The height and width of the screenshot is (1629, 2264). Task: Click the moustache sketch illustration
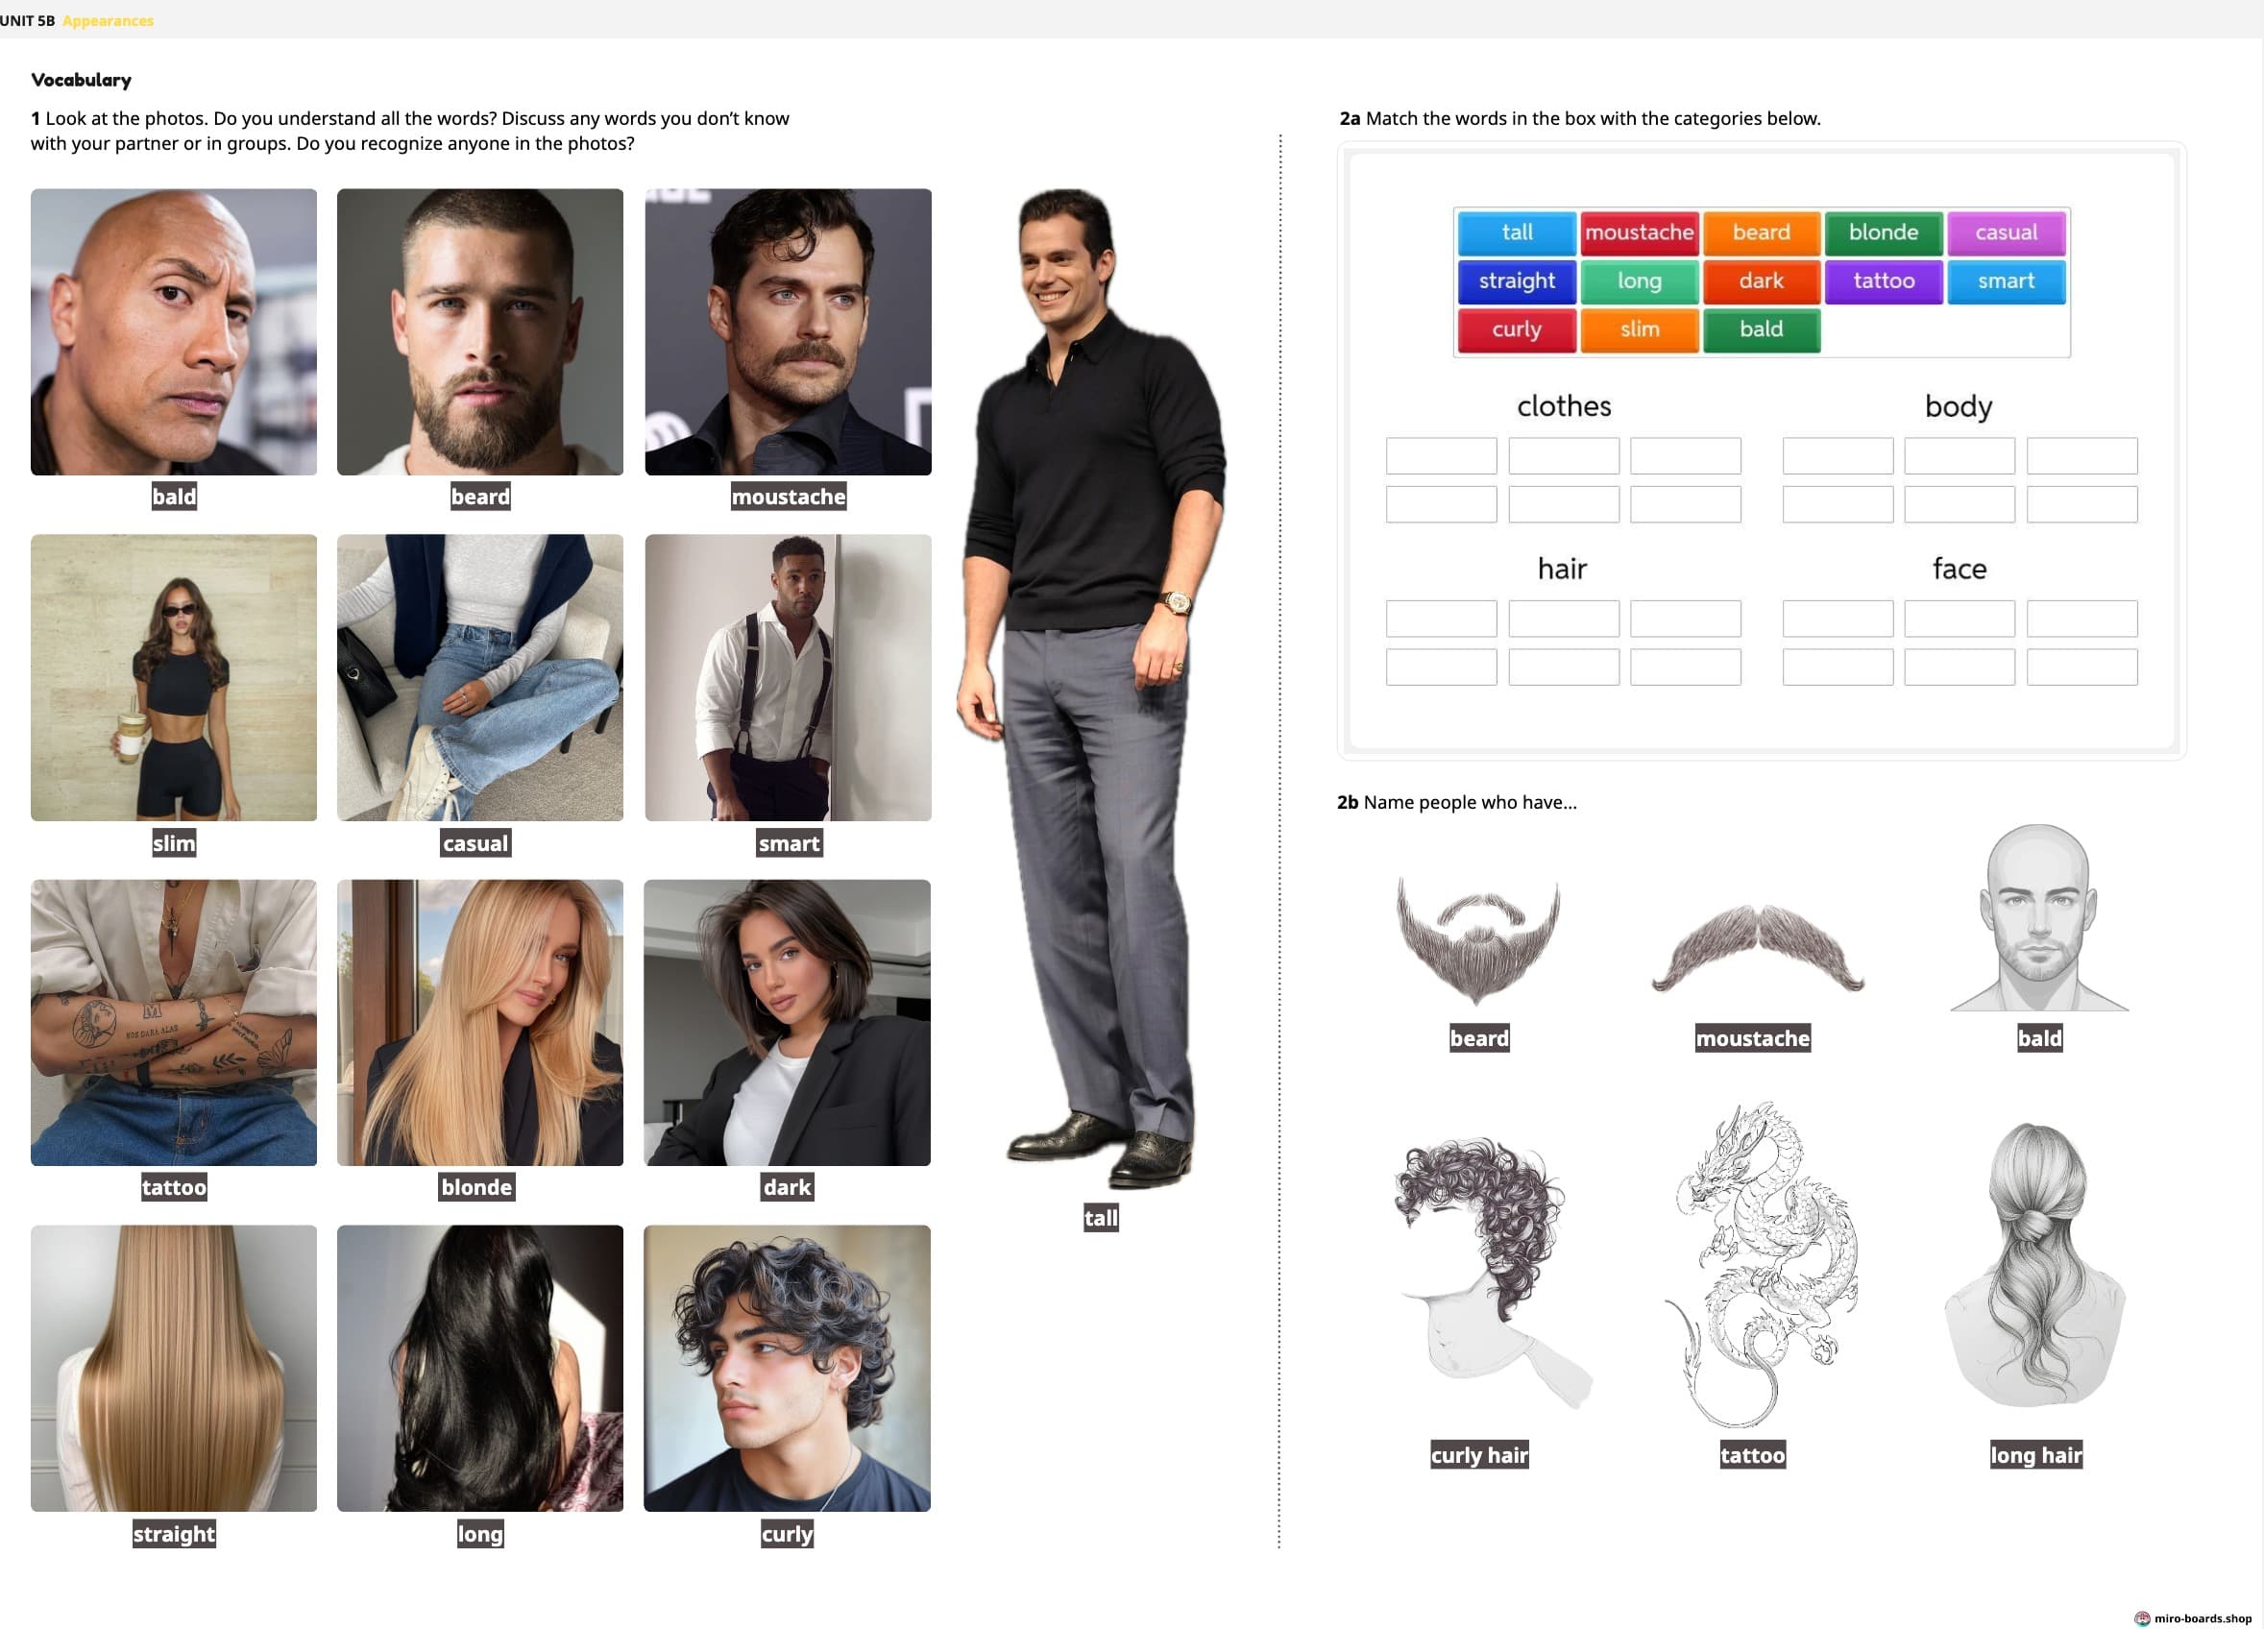click(1757, 948)
